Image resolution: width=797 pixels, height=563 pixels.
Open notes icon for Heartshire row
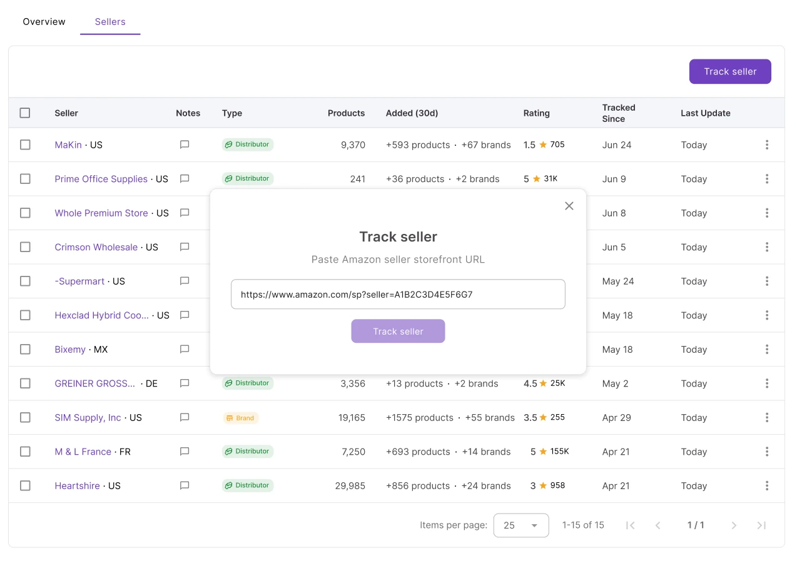coord(185,485)
